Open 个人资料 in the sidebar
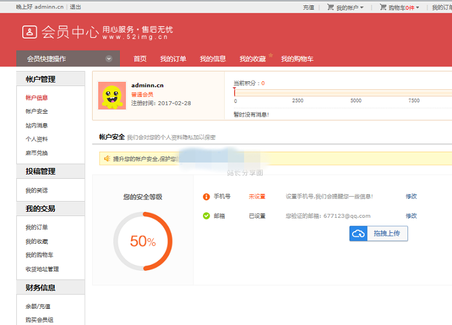Image resolution: width=452 pixels, height=325 pixels. (x=37, y=139)
